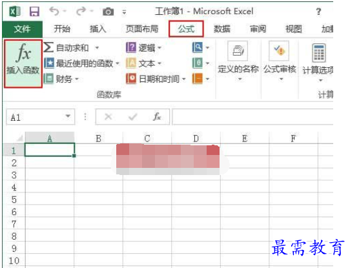Expand the Name Box dropdown arrow
Screen dimensions: 350x268
pyautogui.click(x=68, y=116)
